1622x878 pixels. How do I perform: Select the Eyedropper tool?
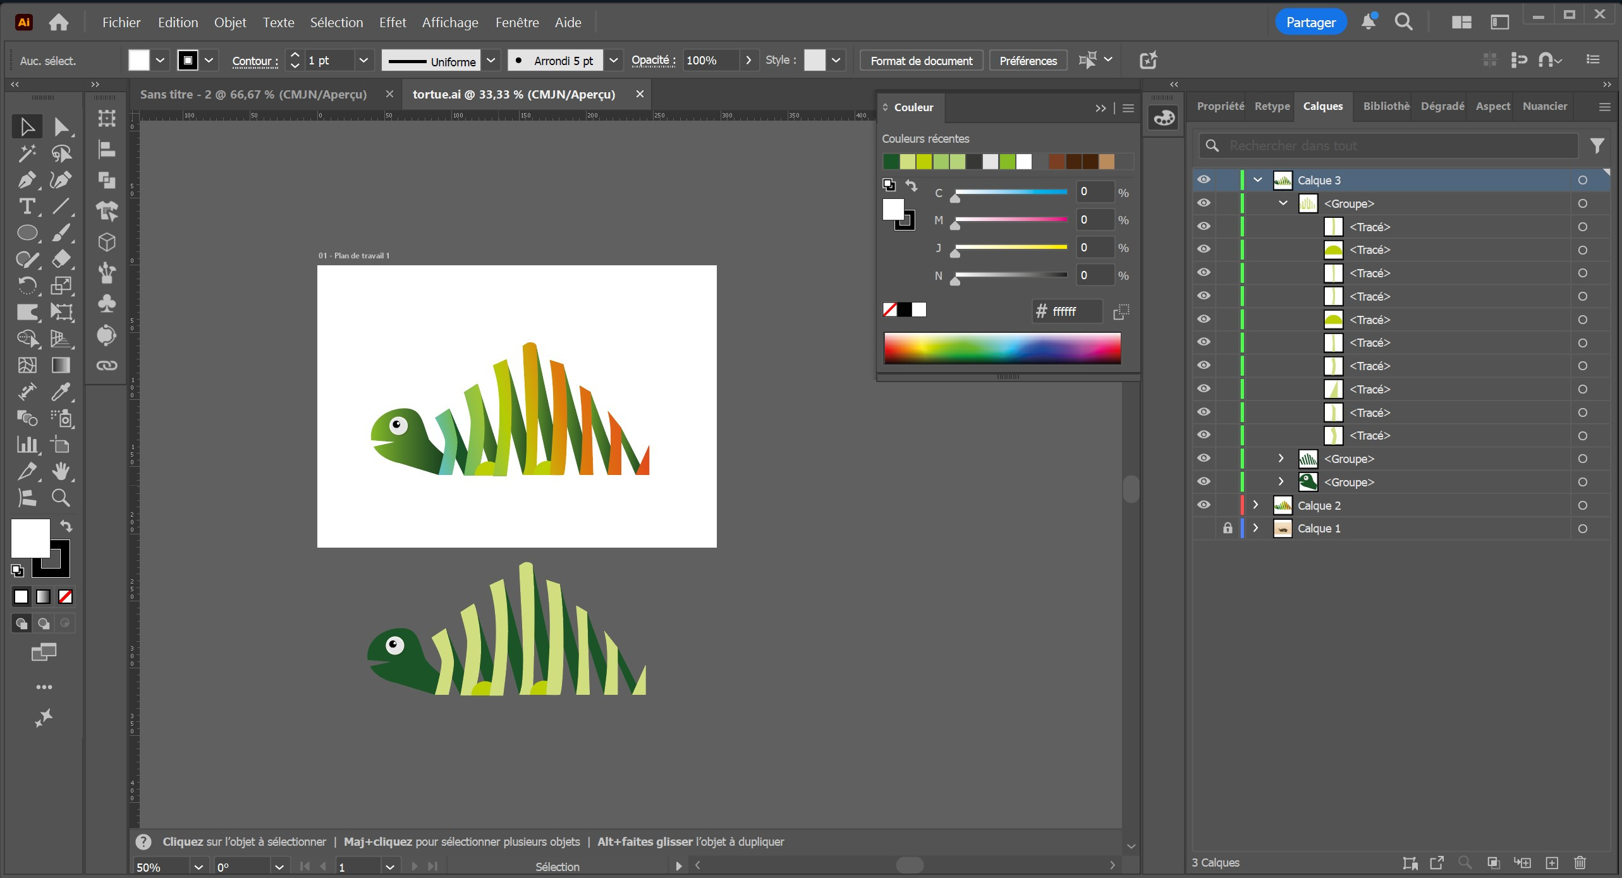61,392
